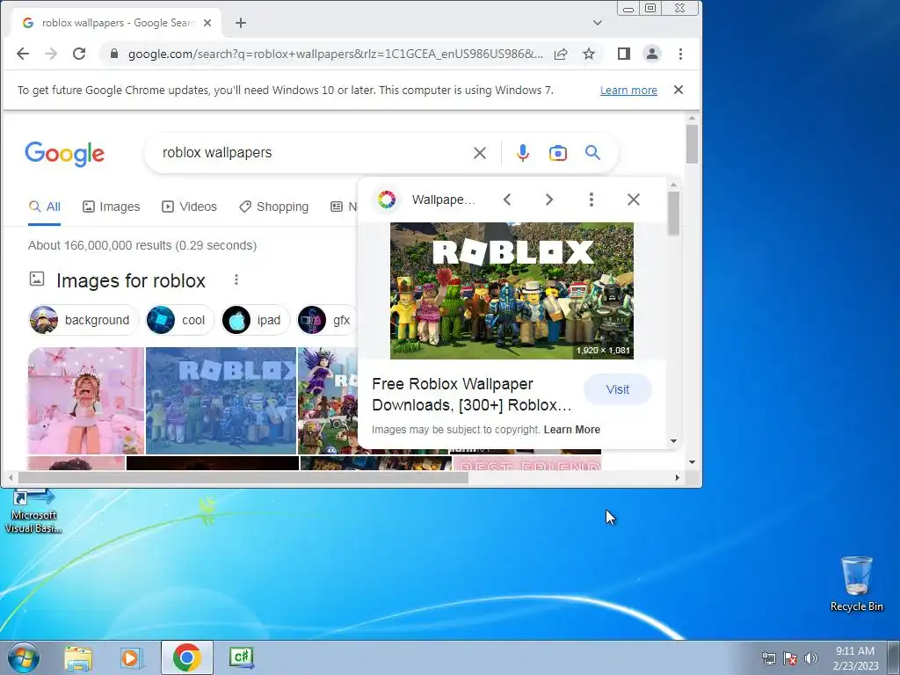900x675 pixels.
Task: Go back using the browser back arrow
Action: 23,54
